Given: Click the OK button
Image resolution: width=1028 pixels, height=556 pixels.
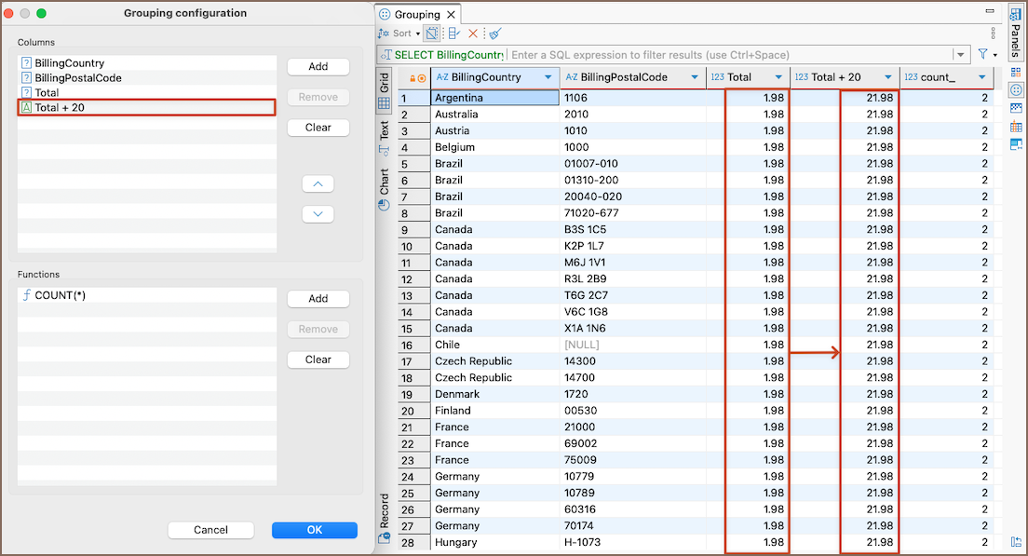Looking at the screenshot, I should click(x=314, y=530).
